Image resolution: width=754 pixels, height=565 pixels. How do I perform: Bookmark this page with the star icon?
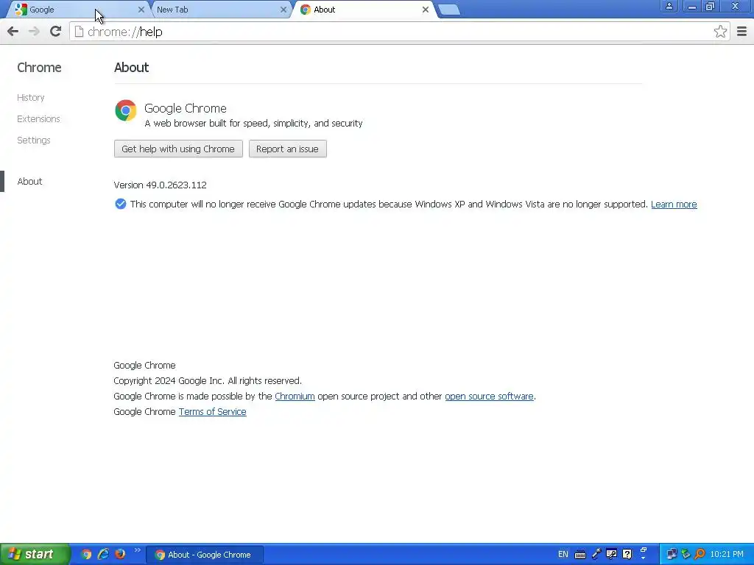(x=720, y=32)
